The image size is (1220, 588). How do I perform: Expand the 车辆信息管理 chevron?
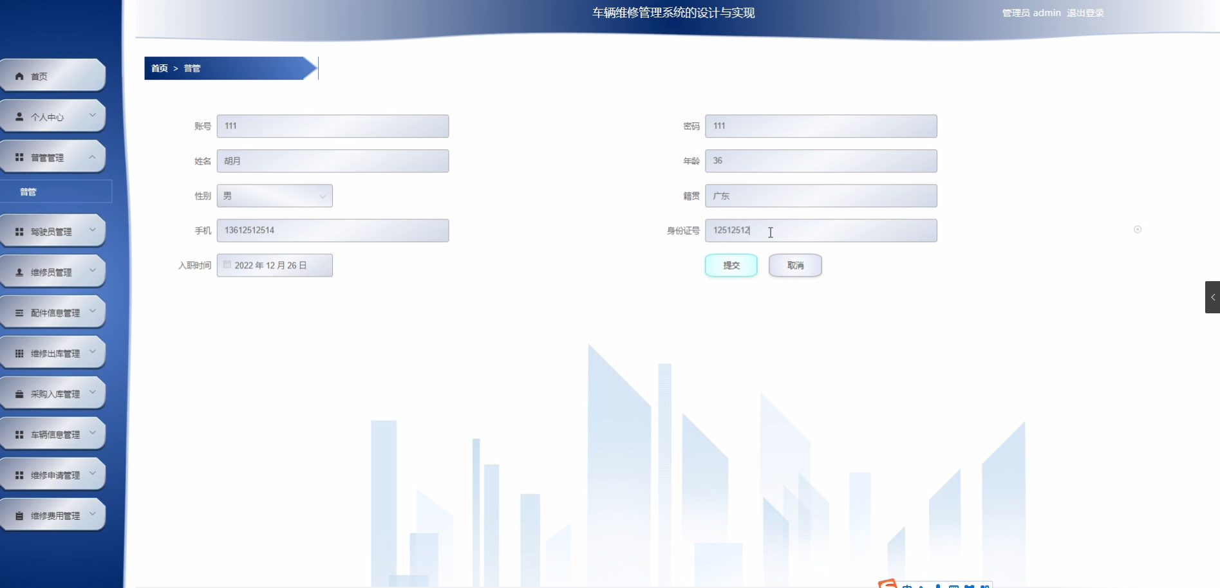click(93, 432)
